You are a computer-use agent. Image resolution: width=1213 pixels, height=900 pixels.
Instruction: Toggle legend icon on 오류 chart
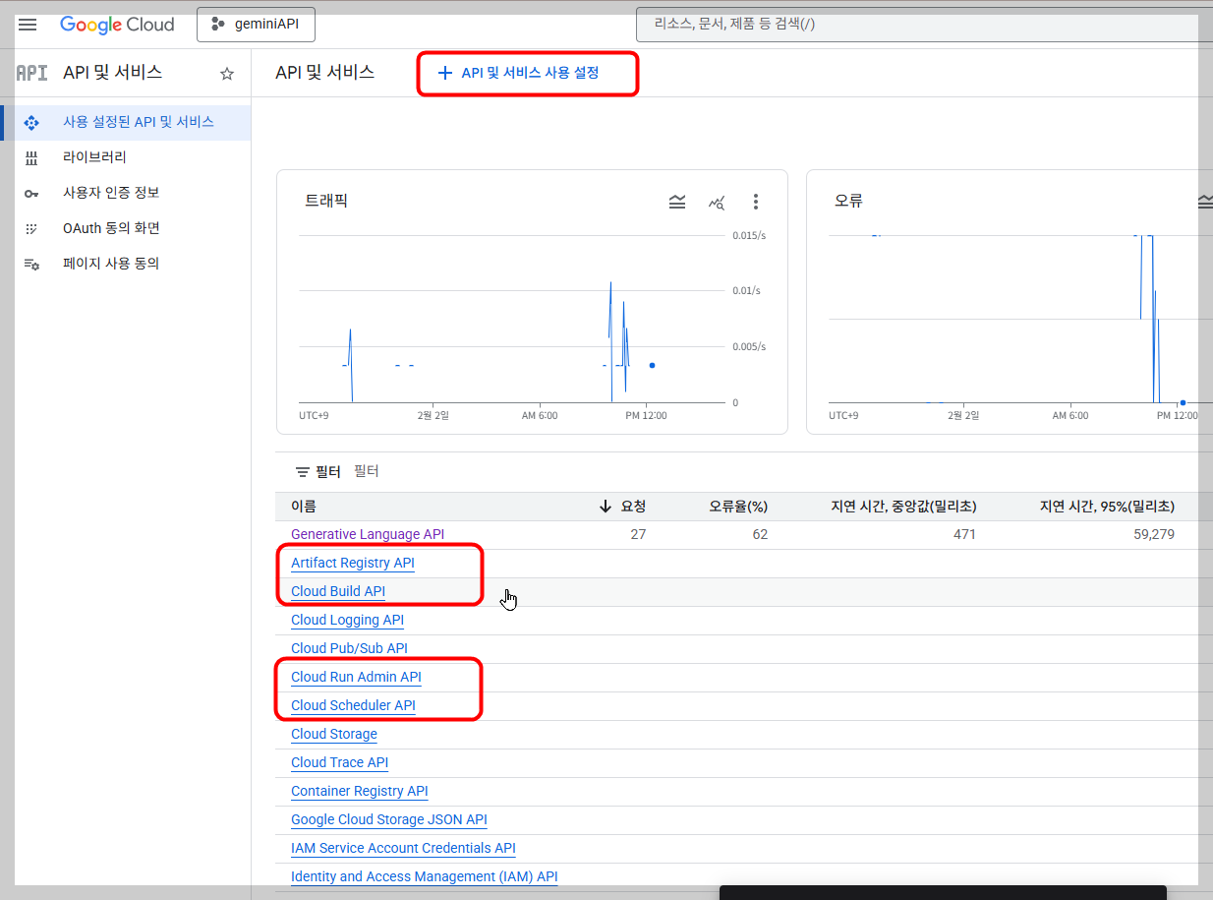click(x=1205, y=202)
